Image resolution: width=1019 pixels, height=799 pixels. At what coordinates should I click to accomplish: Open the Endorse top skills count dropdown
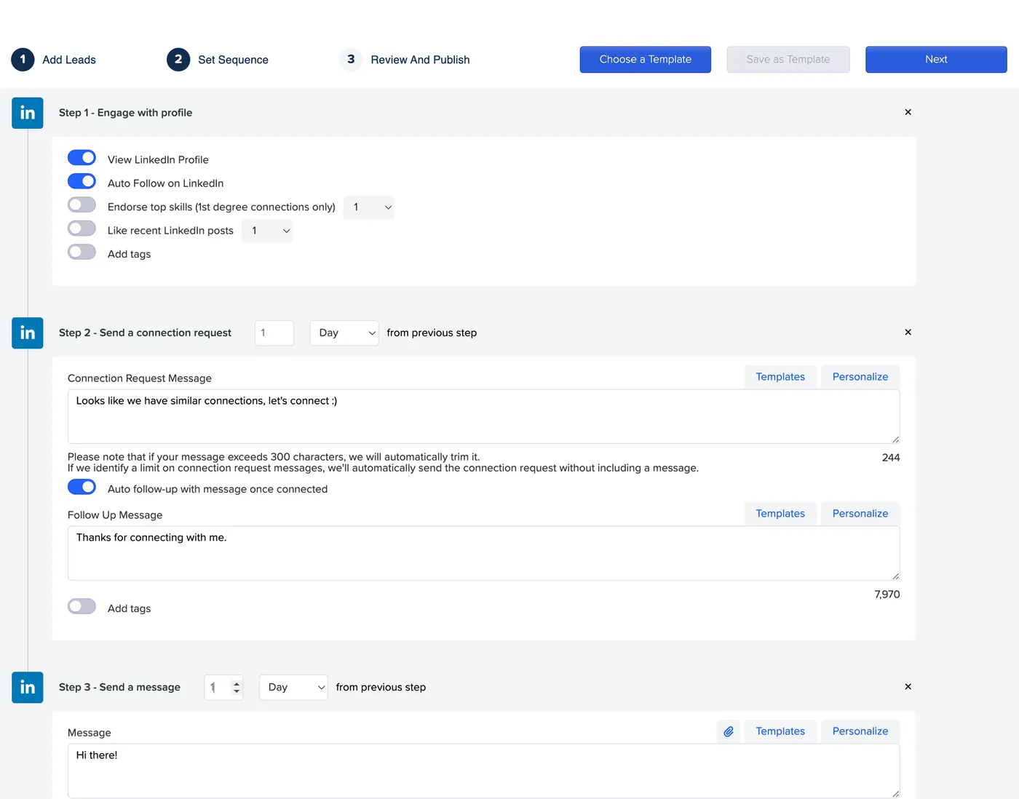point(369,207)
